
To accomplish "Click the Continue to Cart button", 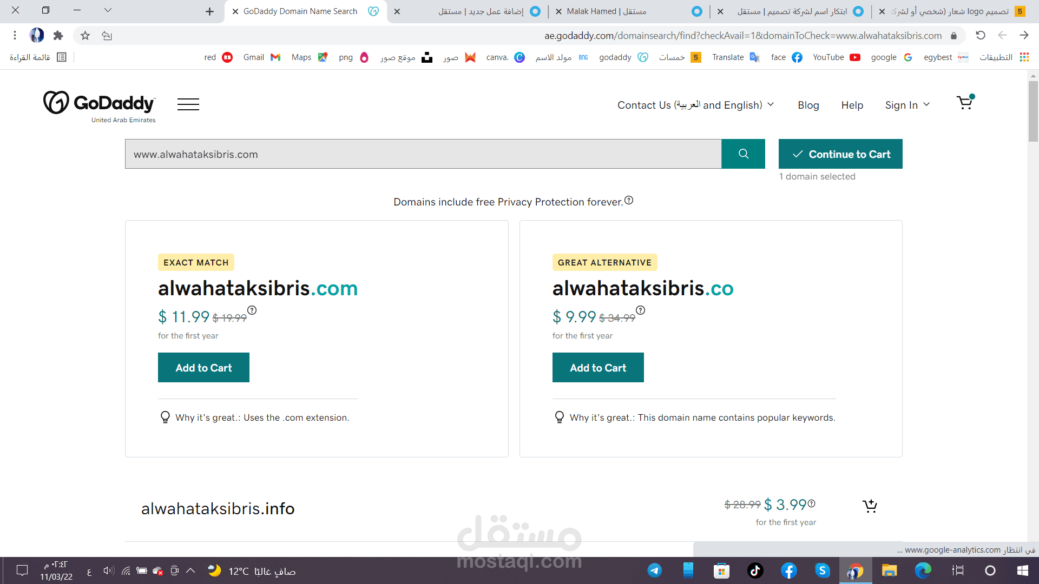I will point(840,154).
